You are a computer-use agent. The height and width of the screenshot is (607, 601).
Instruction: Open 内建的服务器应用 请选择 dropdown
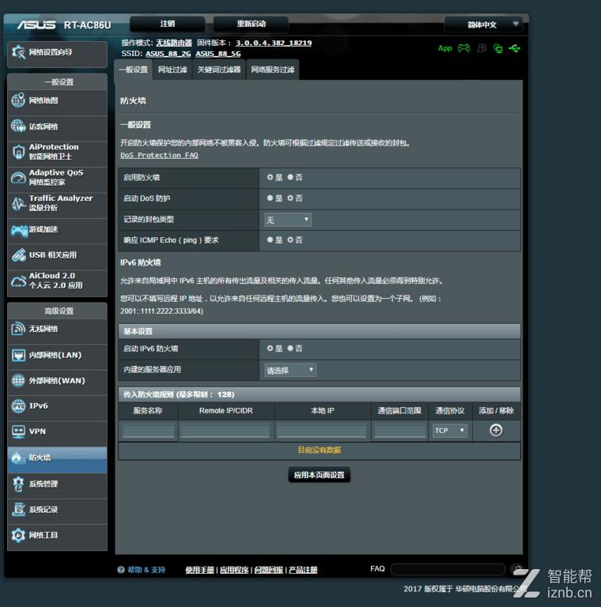pyautogui.click(x=290, y=370)
